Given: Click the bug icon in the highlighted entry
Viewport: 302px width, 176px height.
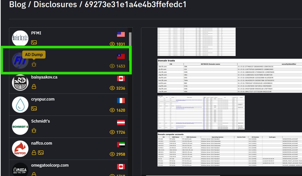Looking at the screenshot, I should pyautogui.click(x=34, y=64).
